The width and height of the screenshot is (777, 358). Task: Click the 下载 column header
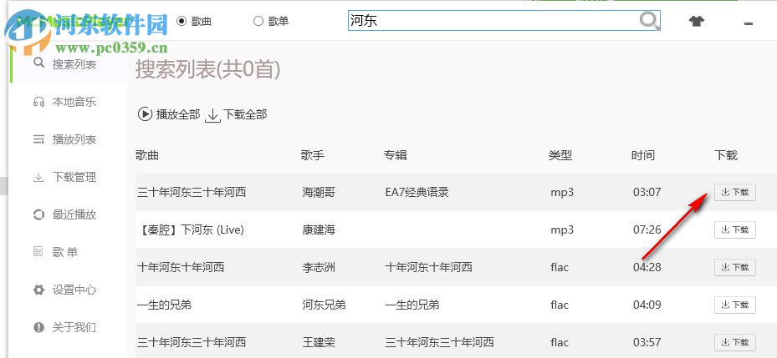tap(726, 155)
